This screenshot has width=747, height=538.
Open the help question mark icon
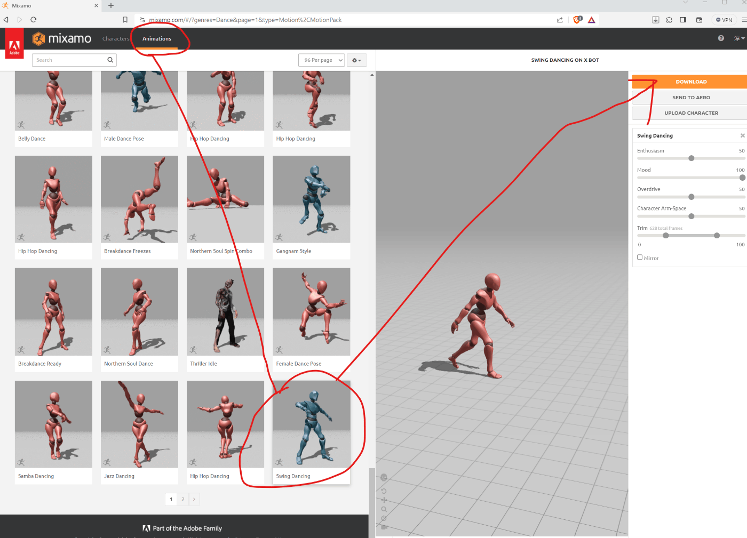721,38
